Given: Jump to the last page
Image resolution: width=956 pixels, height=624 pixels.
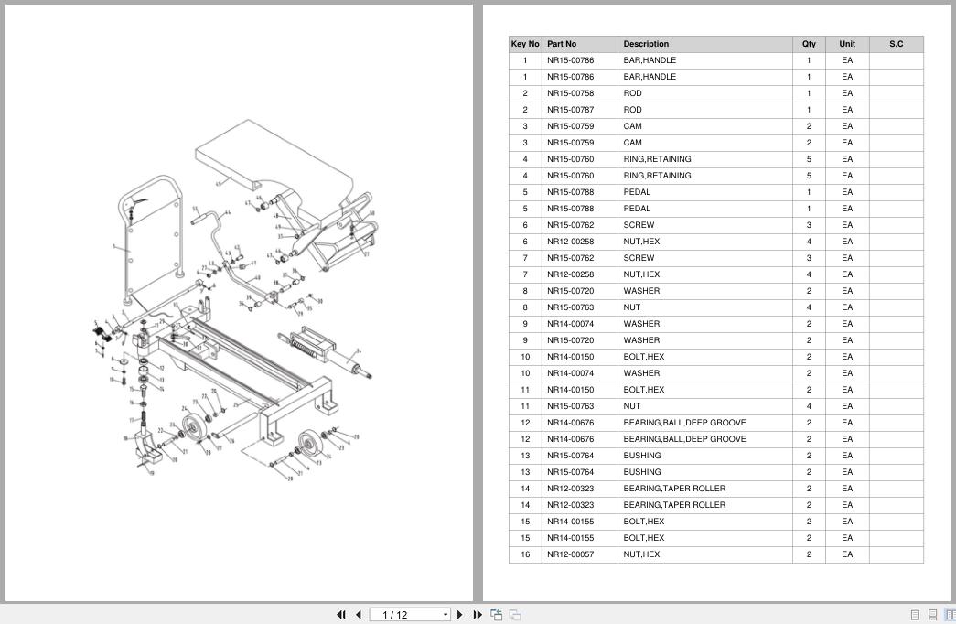Looking at the screenshot, I should [478, 615].
